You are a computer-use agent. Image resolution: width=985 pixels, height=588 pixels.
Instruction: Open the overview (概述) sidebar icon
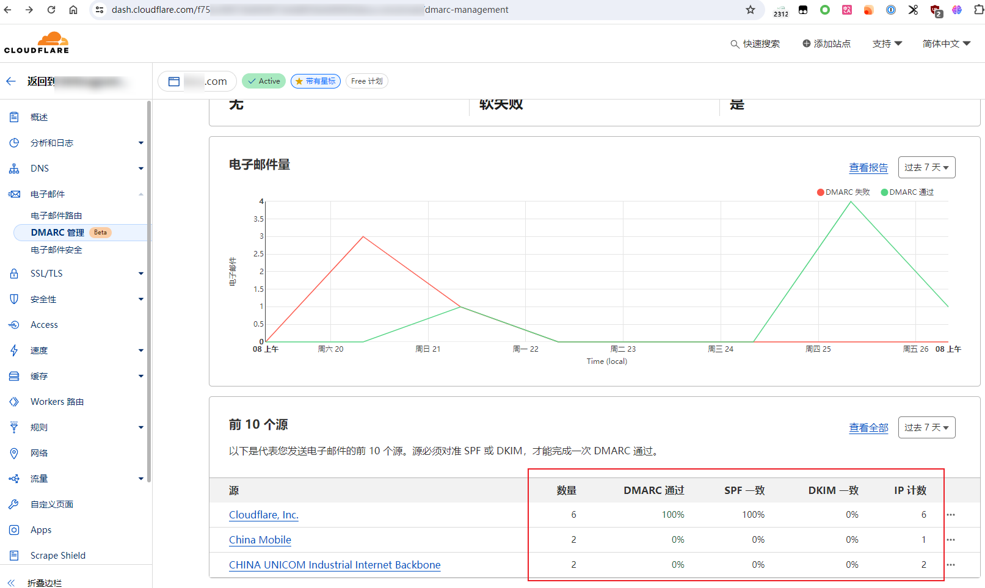coord(14,117)
